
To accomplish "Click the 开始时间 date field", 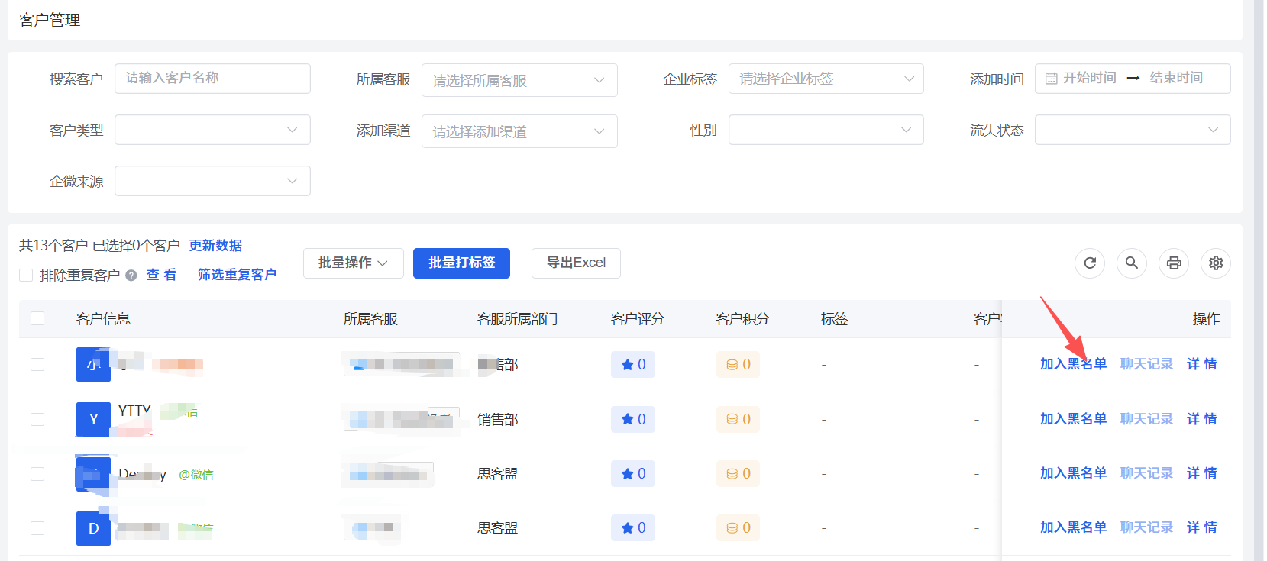I will (x=1090, y=78).
